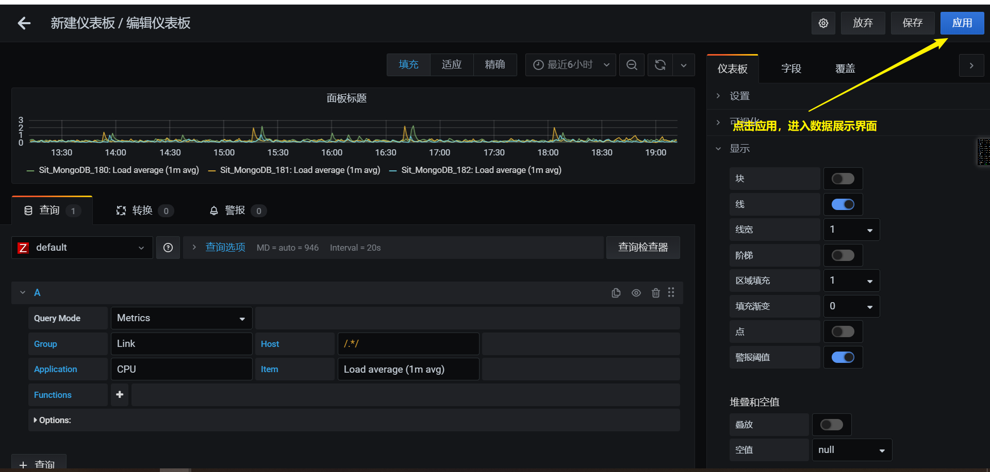Toggle query A visibility eye icon
Screen dimensions: 990x472
click(x=636, y=293)
